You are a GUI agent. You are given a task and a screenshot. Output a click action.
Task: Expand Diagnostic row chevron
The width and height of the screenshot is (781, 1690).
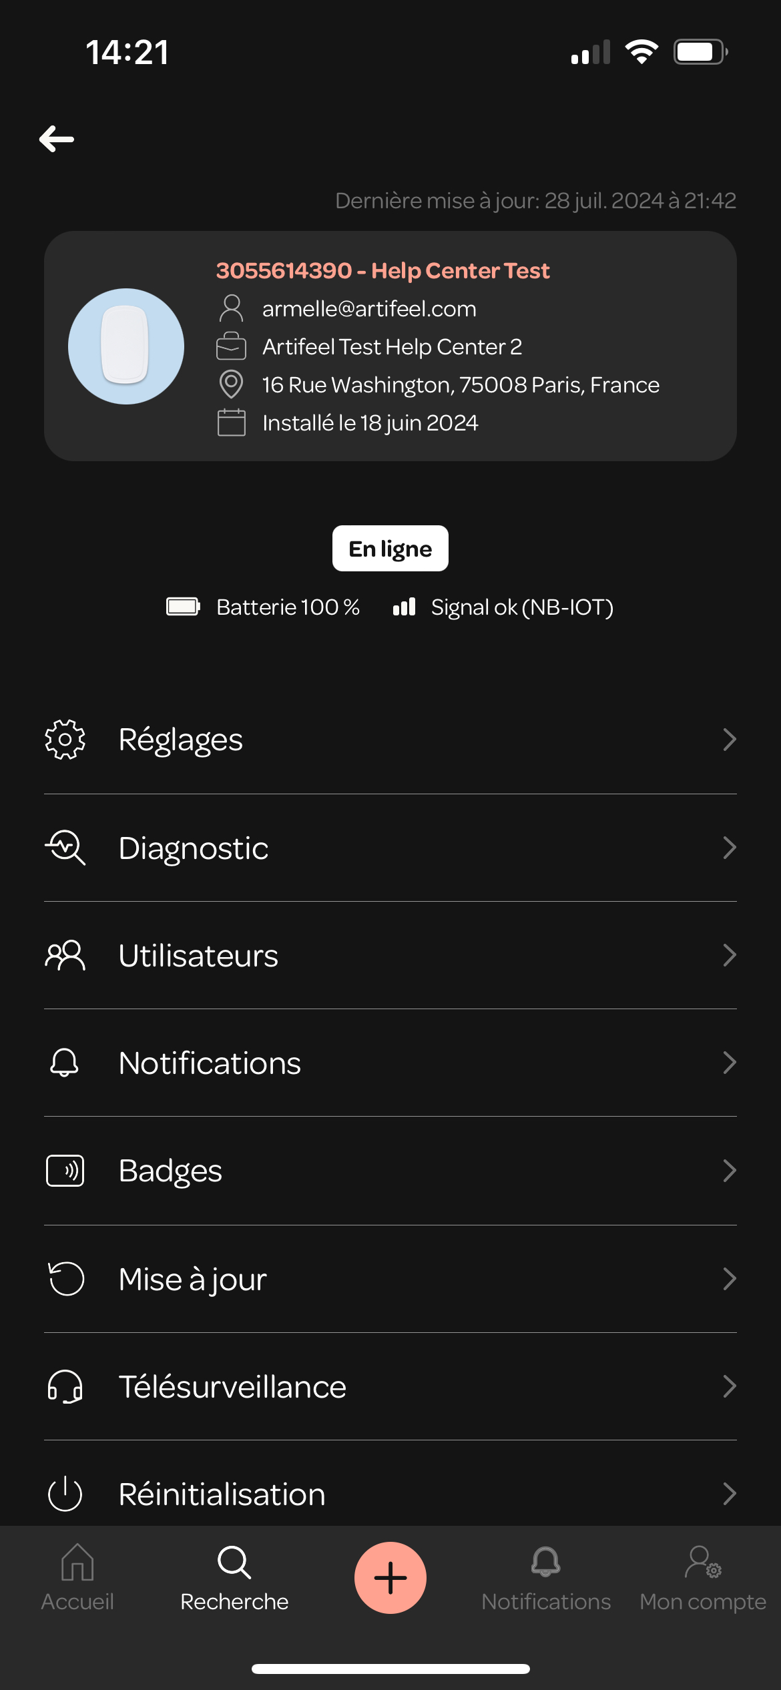tap(730, 848)
